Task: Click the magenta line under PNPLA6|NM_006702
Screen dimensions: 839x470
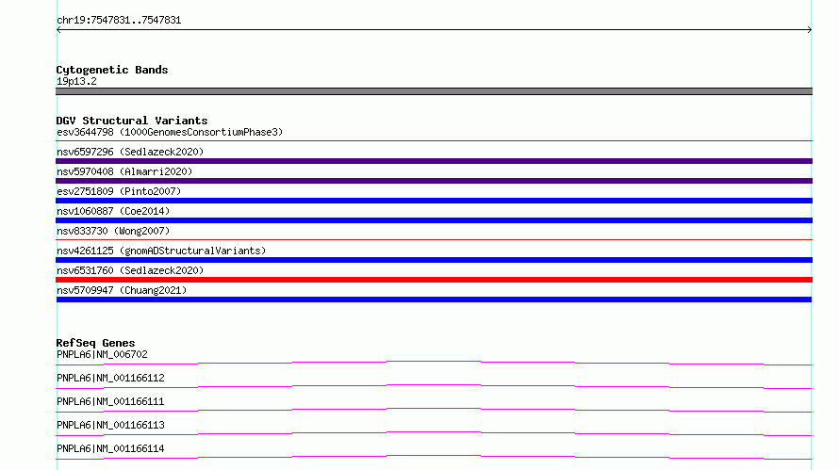Action: (x=434, y=363)
